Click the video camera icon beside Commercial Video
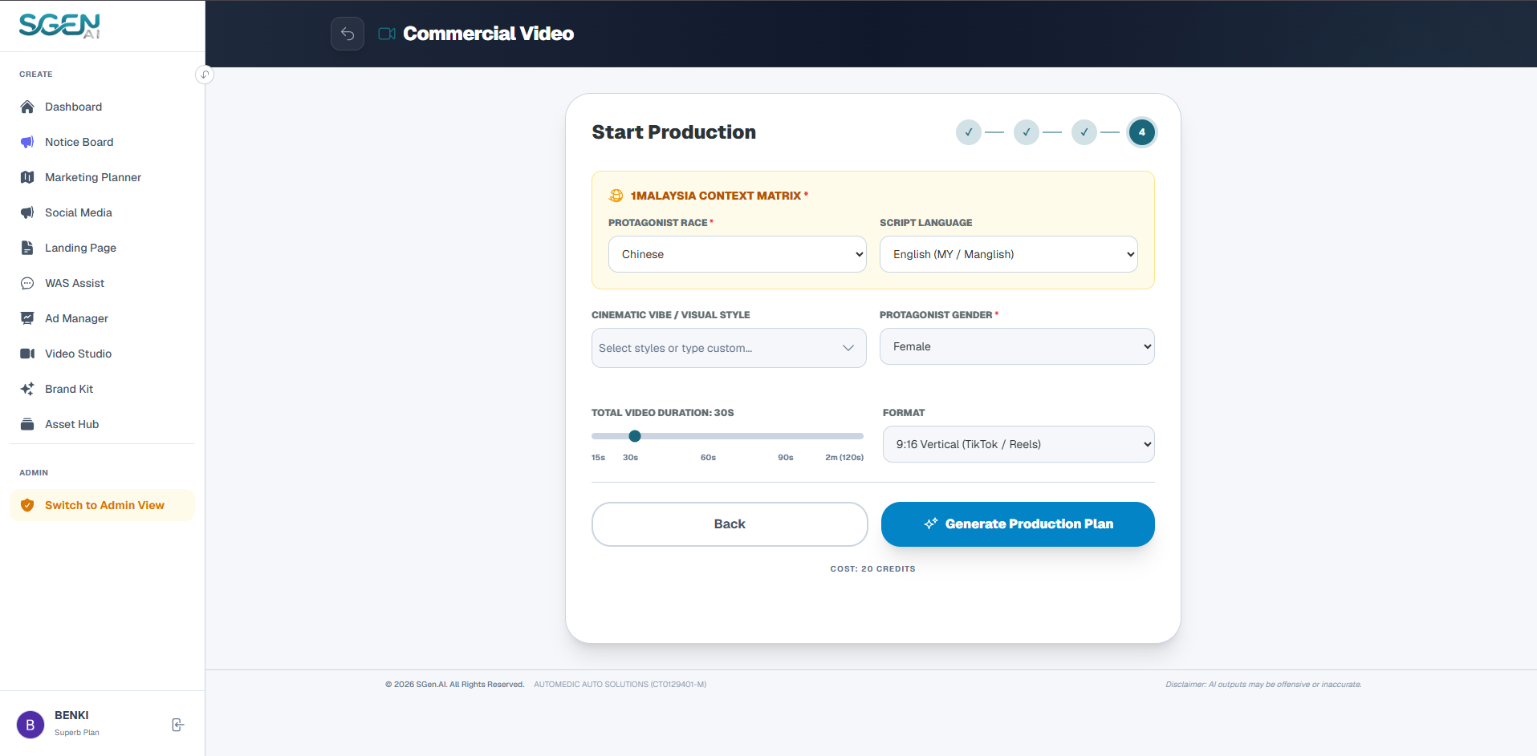Image resolution: width=1537 pixels, height=756 pixels. click(x=387, y=34)
